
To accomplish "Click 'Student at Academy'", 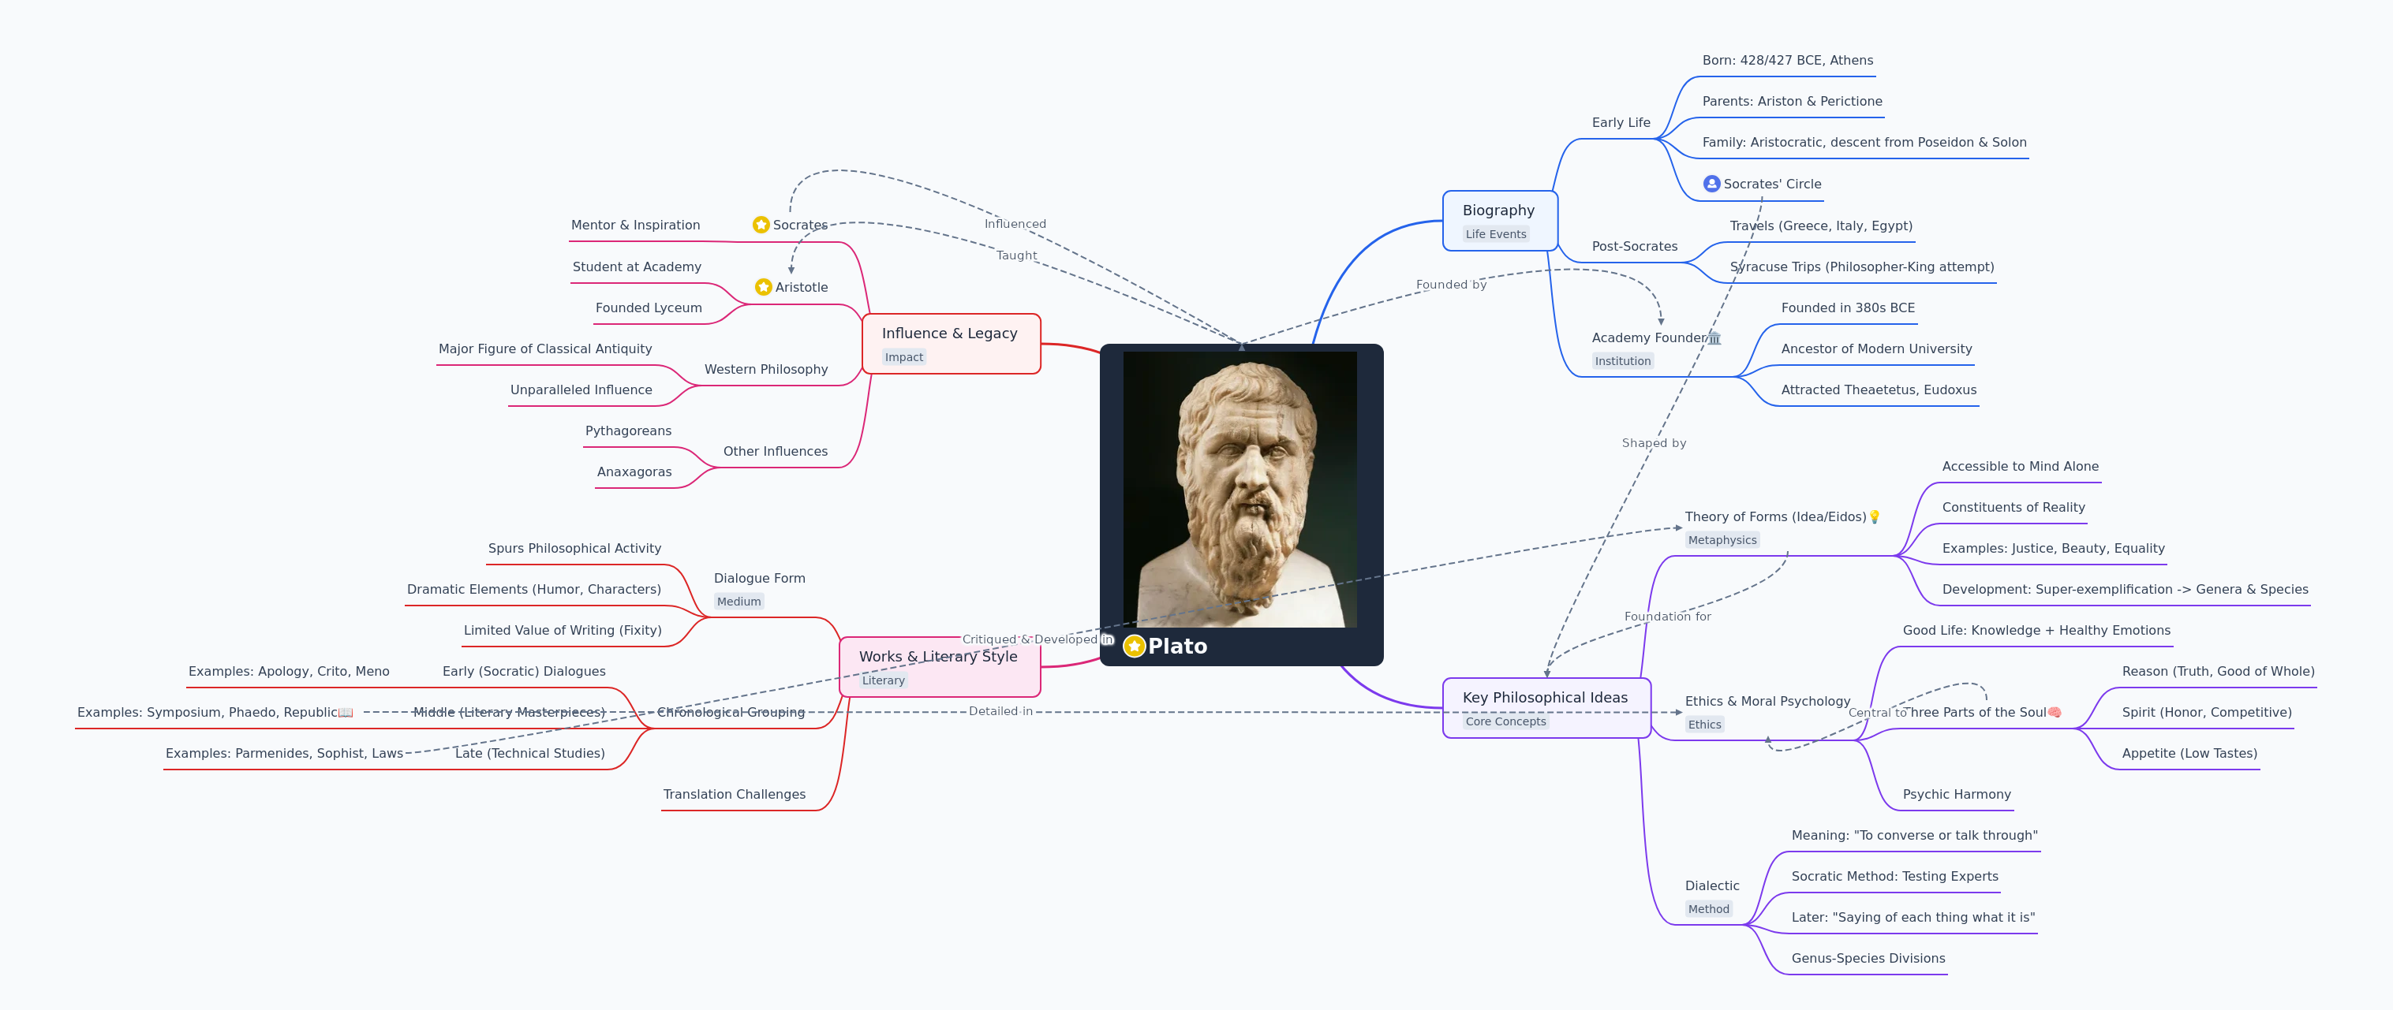I will 637,266.
